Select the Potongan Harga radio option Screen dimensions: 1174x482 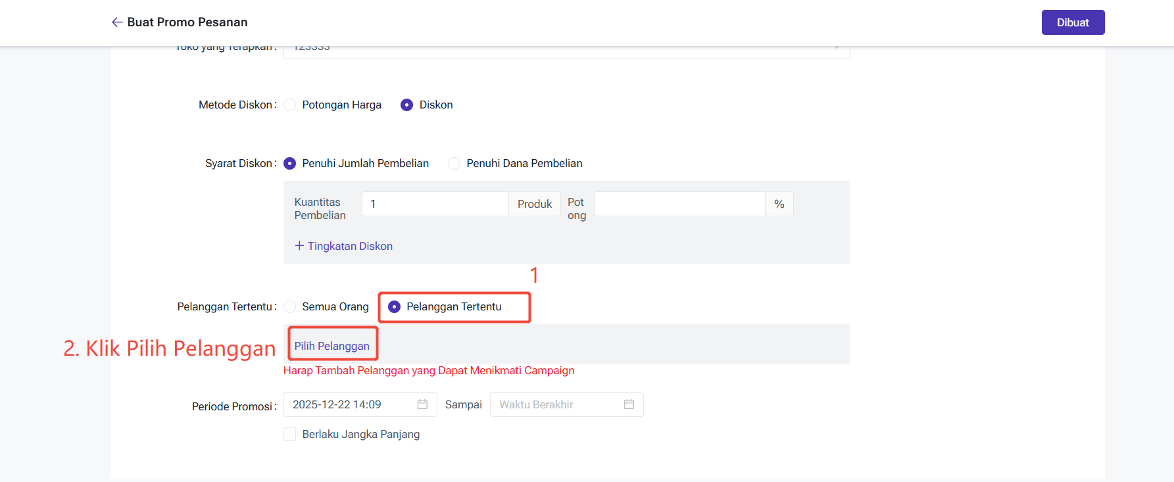click(x=290, y=105)
